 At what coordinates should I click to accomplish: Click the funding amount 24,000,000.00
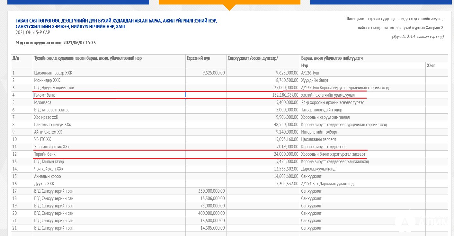pyautogui.click(x=286, y=154)
